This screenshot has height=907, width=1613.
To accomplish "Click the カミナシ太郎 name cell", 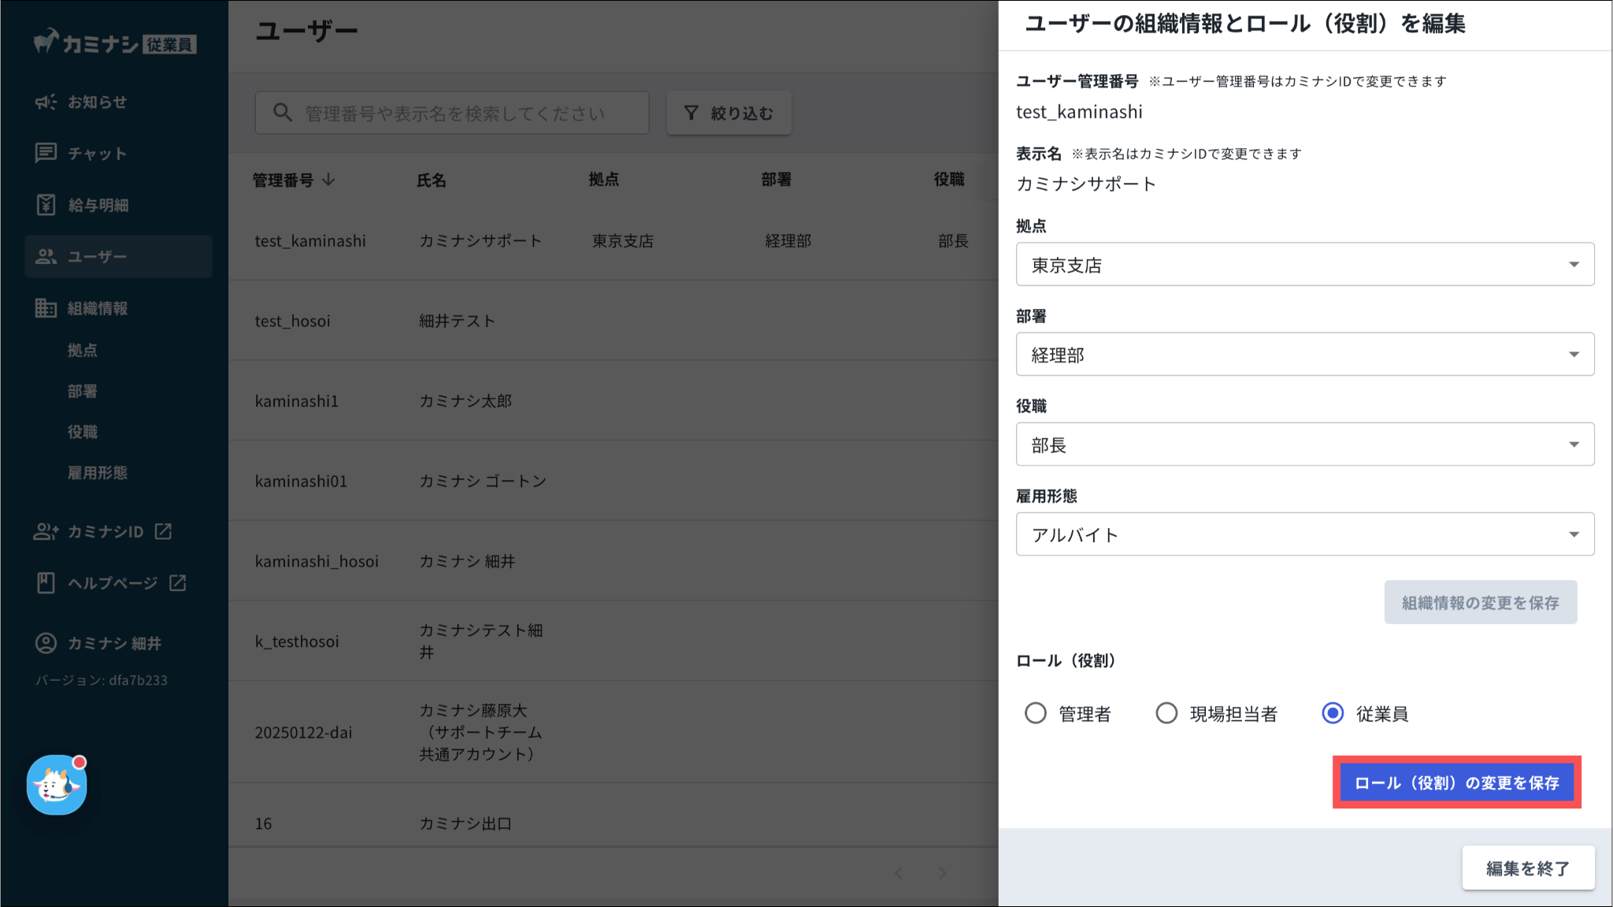I will tap(465, 401).
